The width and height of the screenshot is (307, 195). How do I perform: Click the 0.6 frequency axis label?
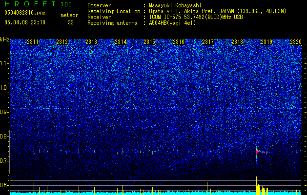pyautogui.click(x=4, y=185)
